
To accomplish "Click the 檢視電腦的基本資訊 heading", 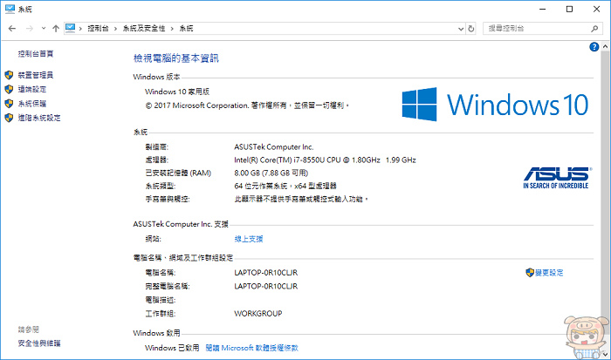I will 176,58.
